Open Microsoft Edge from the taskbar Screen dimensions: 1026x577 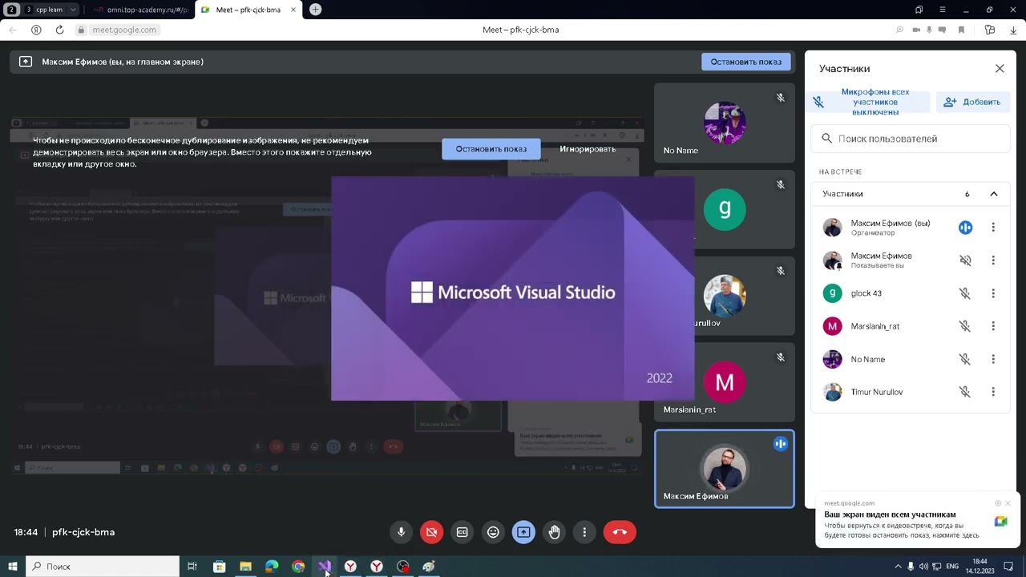pyautogui.click(x=272, y=567)
